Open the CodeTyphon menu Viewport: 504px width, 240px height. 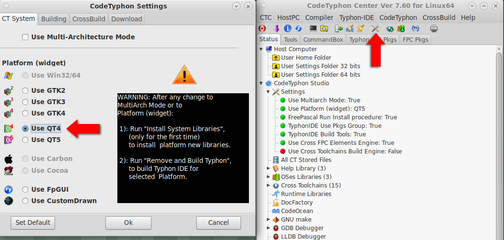398,18
